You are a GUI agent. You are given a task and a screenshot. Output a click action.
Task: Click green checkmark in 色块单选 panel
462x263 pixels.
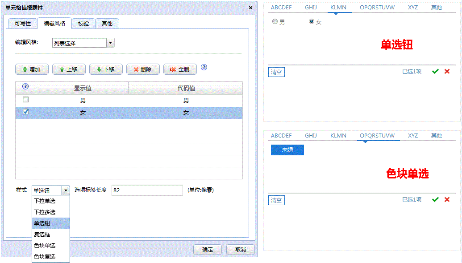pos(435,200)
